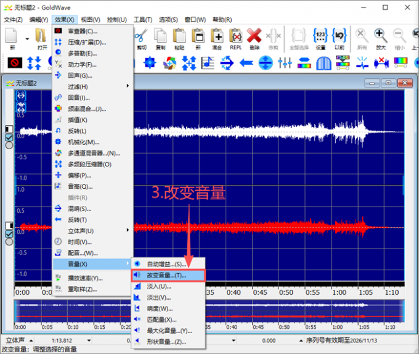The image size is (419, 354).
Task: Choose 淡出(V) fade out item
Action: coord(168,298)
